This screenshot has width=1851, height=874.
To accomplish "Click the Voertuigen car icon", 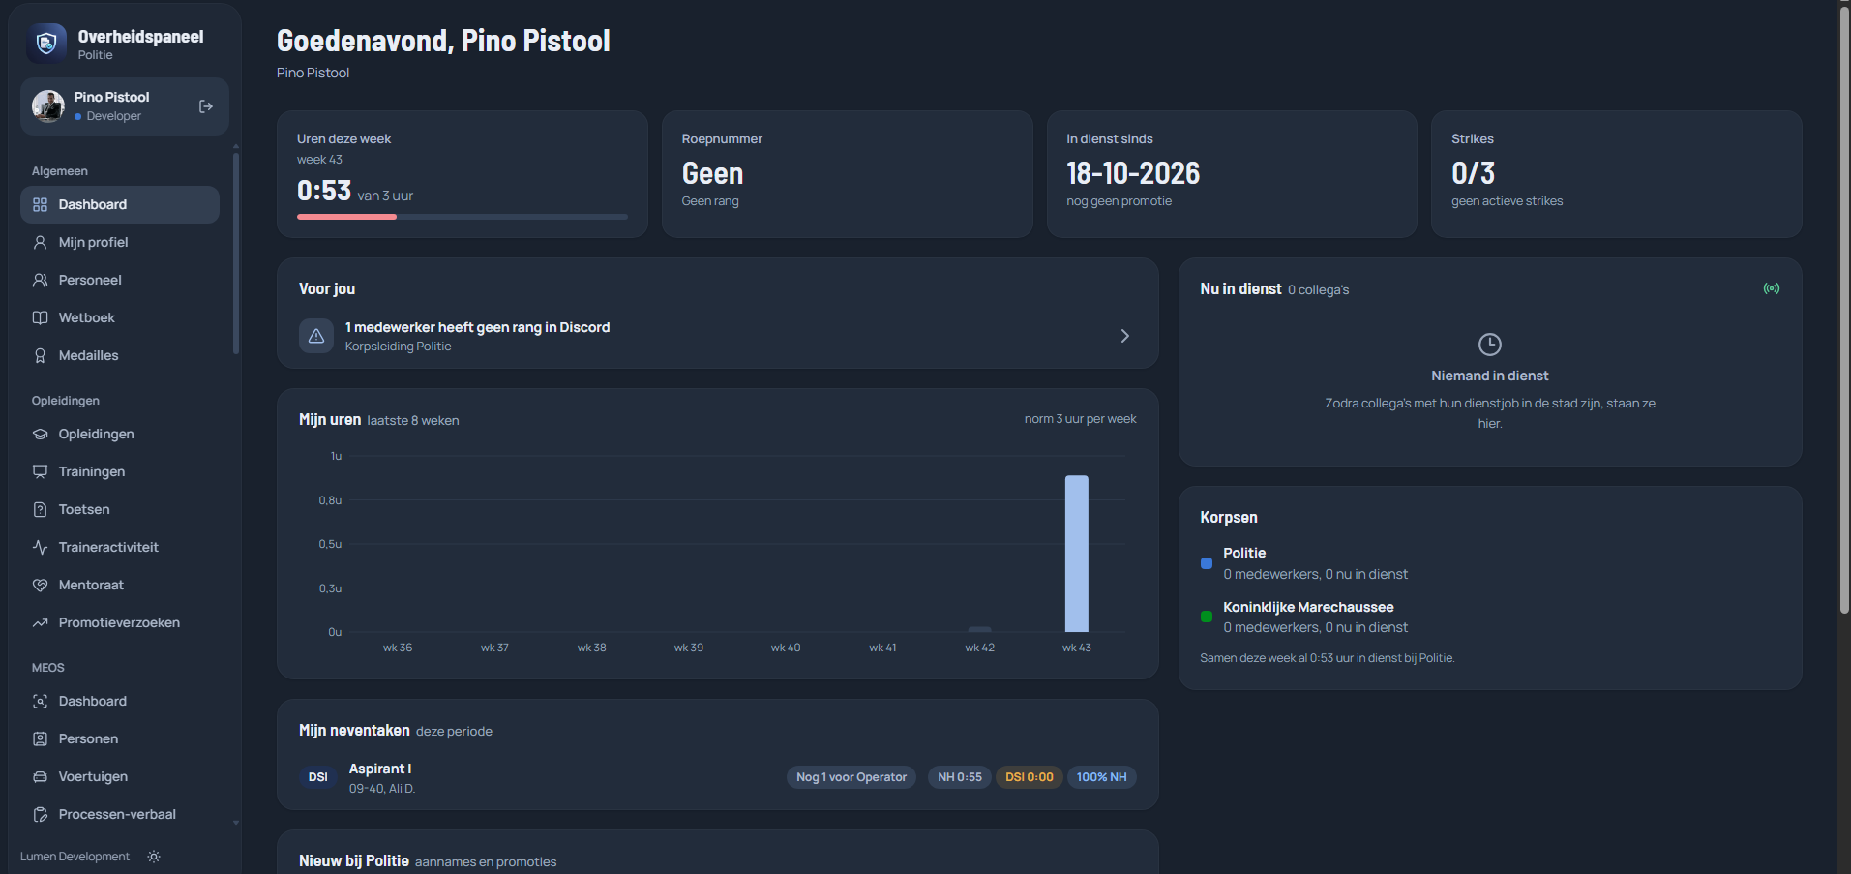I will point(41,776).
